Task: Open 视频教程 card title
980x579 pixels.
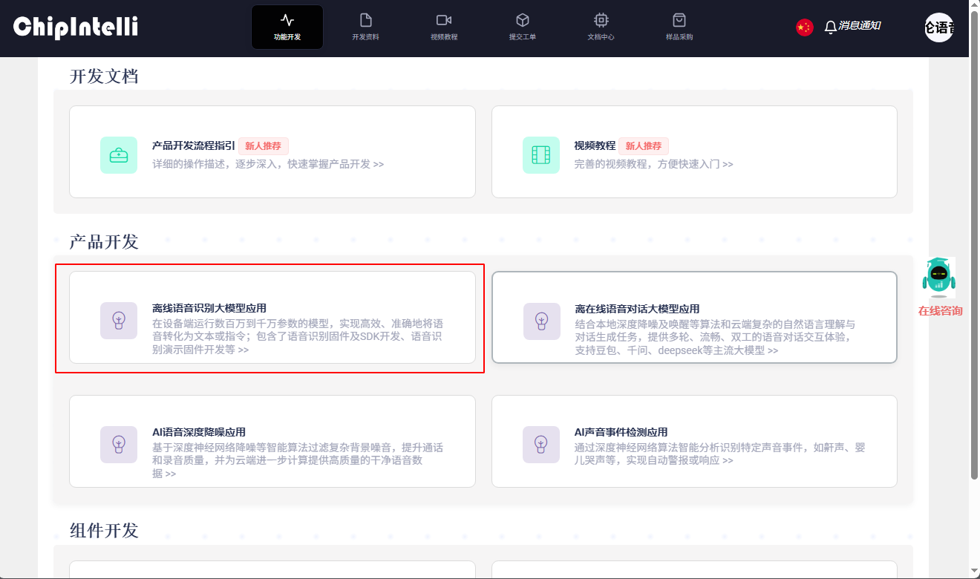Action: point(595,145)
